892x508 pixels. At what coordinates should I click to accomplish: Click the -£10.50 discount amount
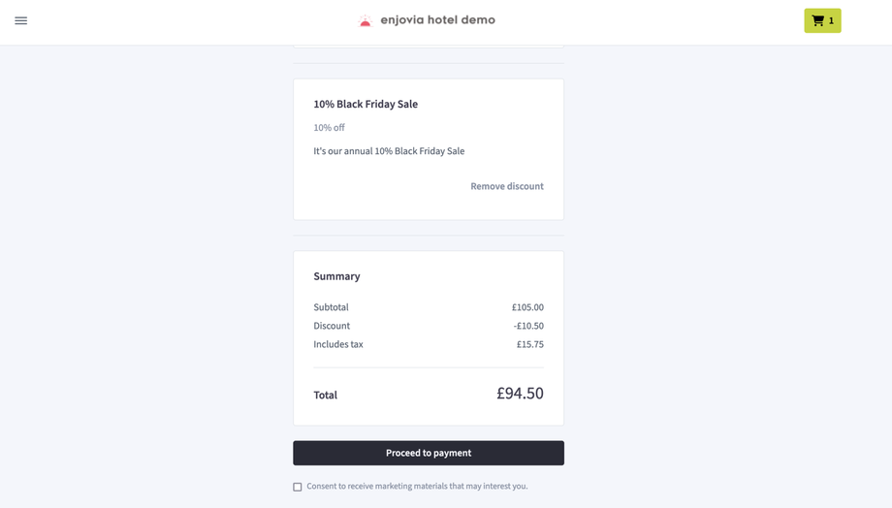pyautogui.click(x=528, y=326)
